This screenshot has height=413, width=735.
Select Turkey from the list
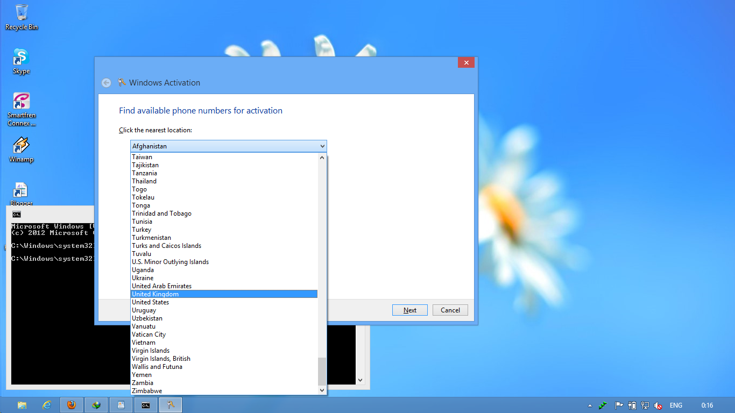[x=224, y=230]
